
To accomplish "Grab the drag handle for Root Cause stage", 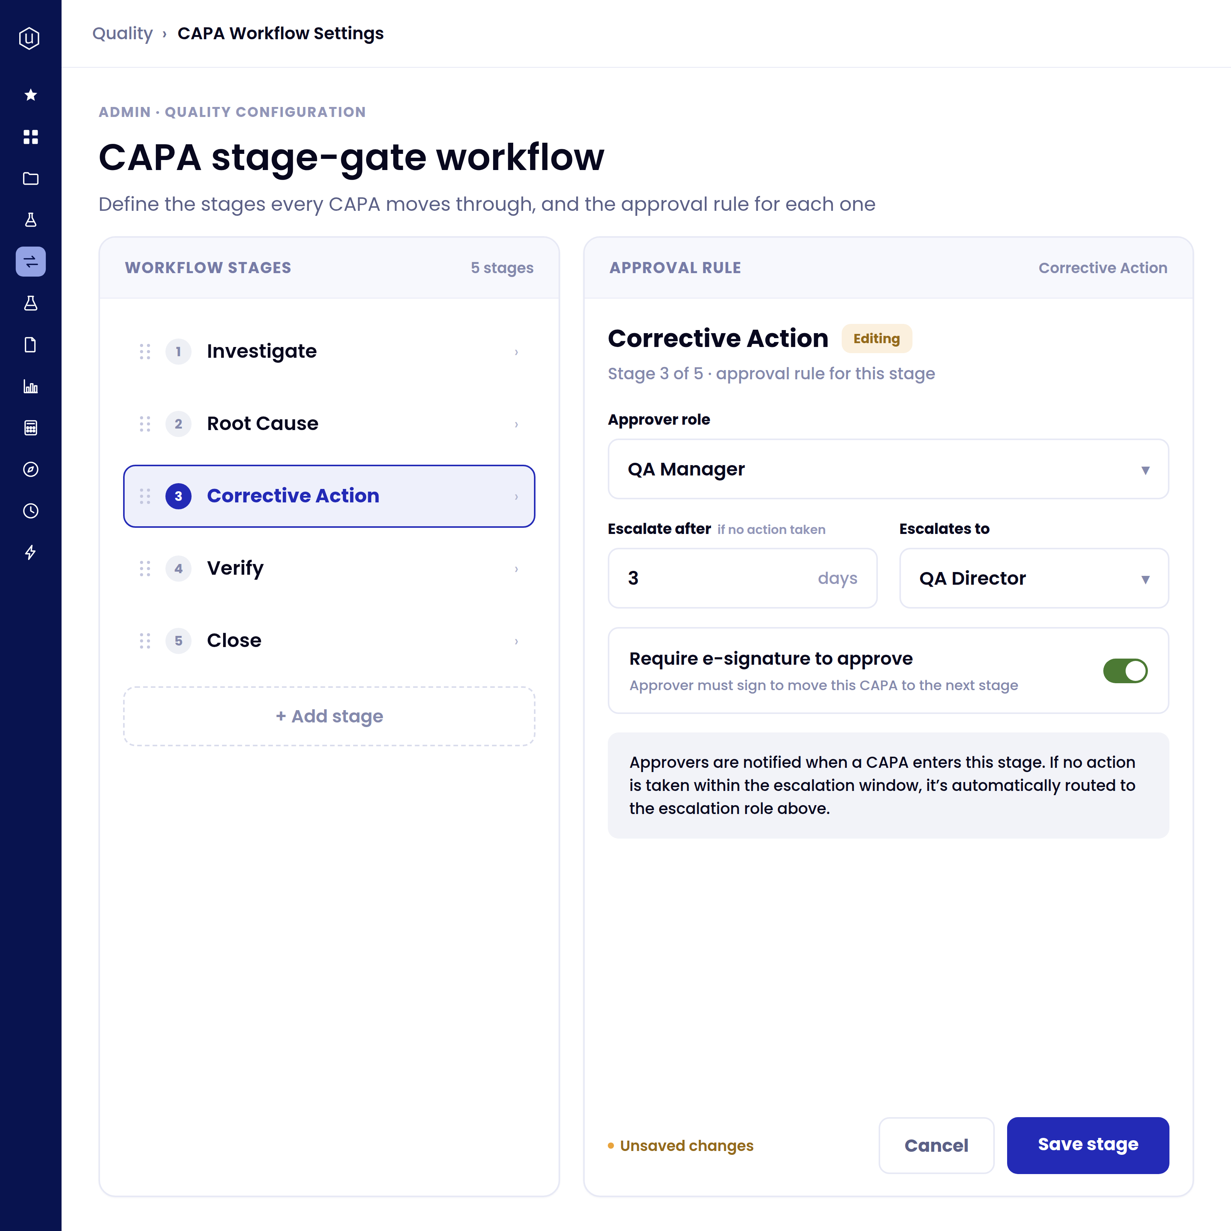I will click(x=145, y=424).
